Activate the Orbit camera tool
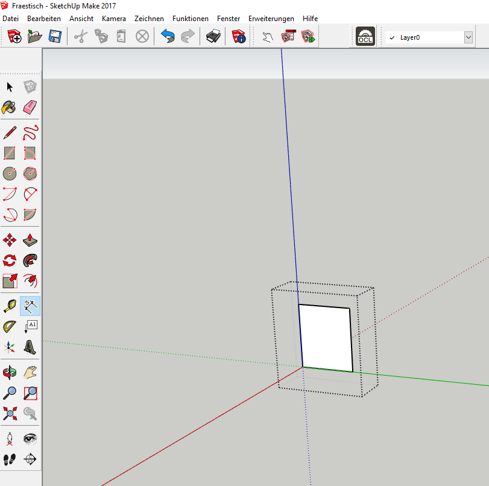The image size is (489, 486). click(x=10, y=373)
